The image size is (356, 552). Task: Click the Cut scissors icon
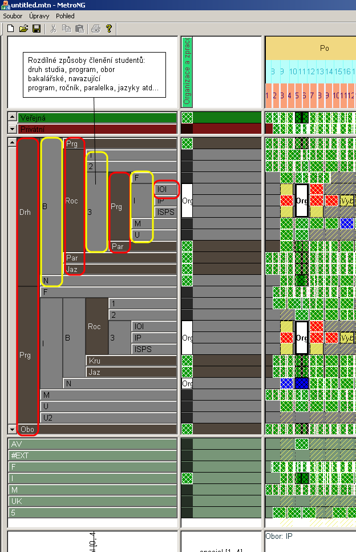(x=53, y=29)
